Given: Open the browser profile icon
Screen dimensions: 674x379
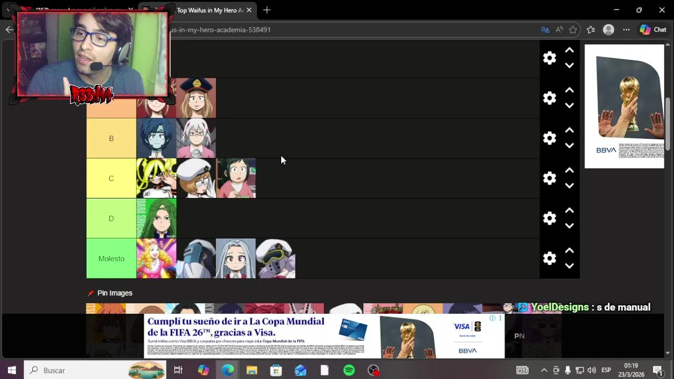Looking at the screenshot, I should point(609,30).
